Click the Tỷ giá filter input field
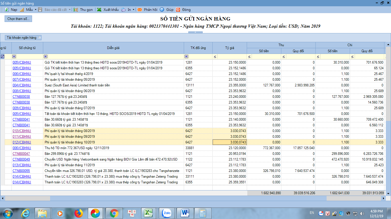The image size is (391, 219). point(231,56)
